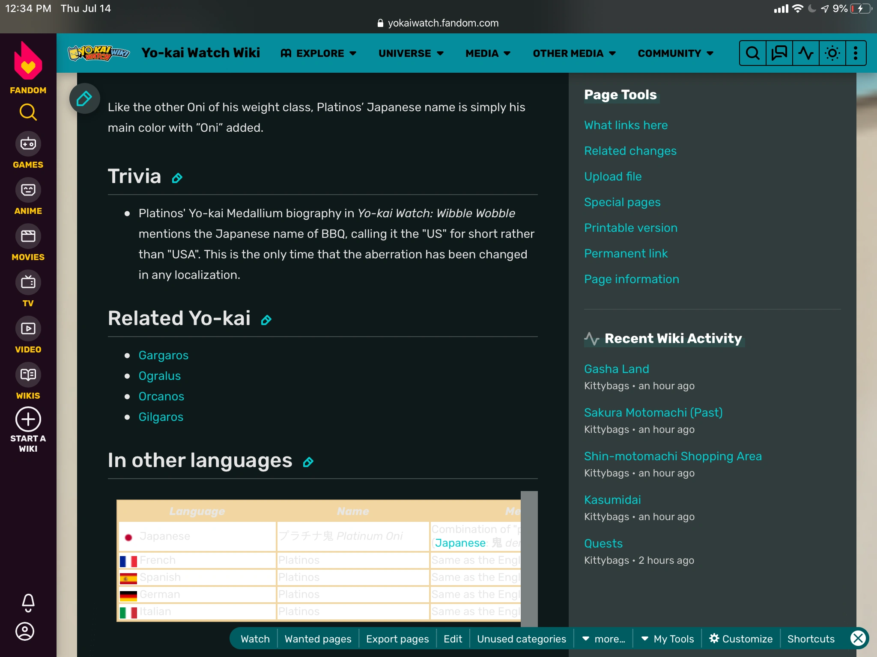
Task: Edit the Trivia section via its pencil icon
Action: pos(177,178)
